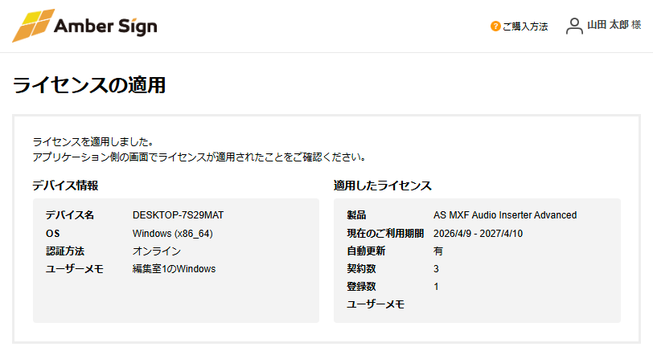Viewport: 653px width, 355px height.
Task: Click the デバイス情報 section heading
Action: point(65,186)
